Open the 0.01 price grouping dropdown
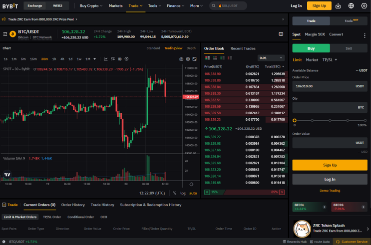 (271, 58)
